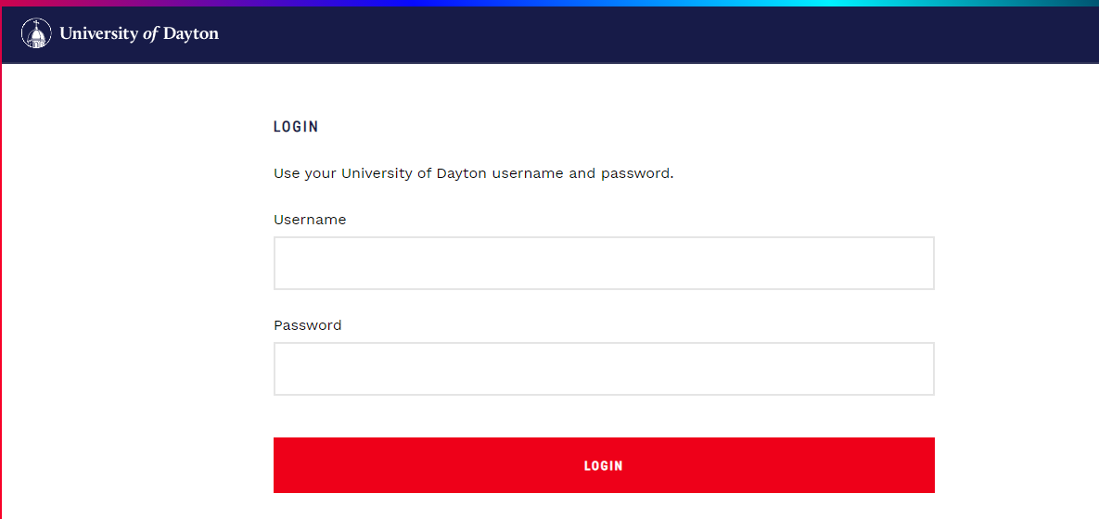Click the Username field label
The width and height of the screenshot is (1099, 519).
point(310,220)
